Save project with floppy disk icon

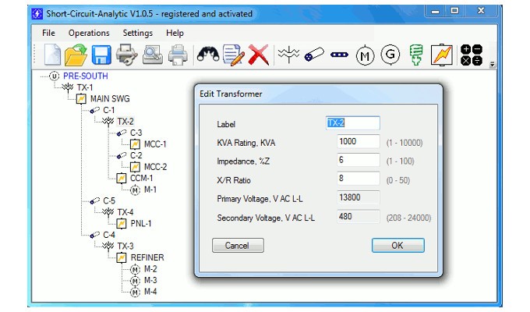click(x=101, y=55)
